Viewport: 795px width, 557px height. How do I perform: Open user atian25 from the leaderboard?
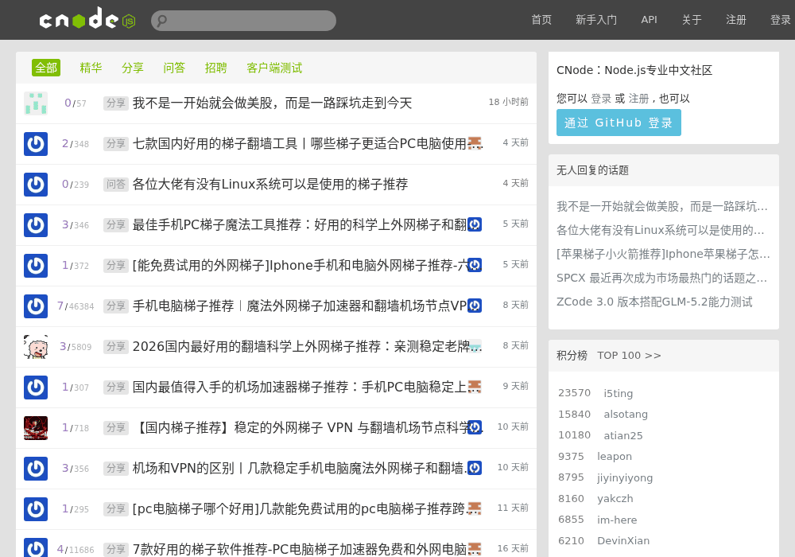coord(623,435)
